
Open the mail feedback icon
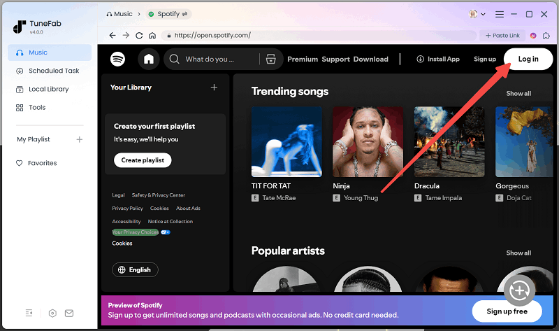click(x=69, y=313)
